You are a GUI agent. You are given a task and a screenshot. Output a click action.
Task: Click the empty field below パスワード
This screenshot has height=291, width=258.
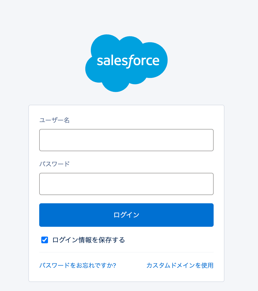click(126, 184)
